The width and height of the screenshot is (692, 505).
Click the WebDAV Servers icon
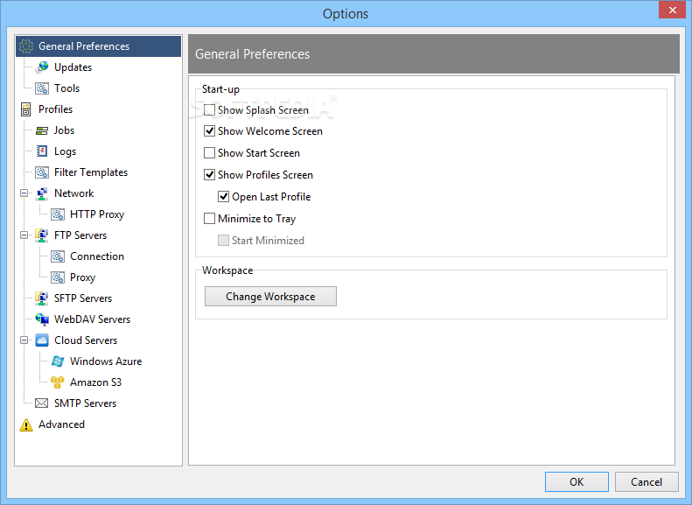(x=42, y=319)
